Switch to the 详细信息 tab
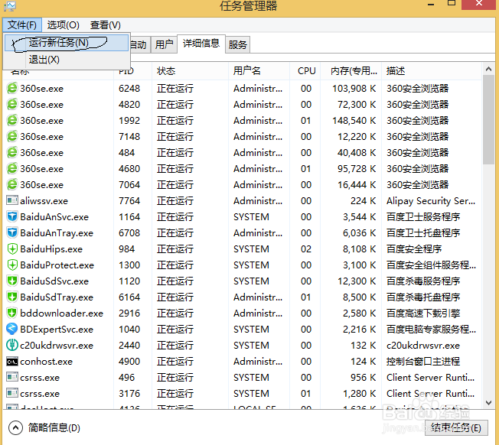This screenshot has height=445, width=499. 201,44
